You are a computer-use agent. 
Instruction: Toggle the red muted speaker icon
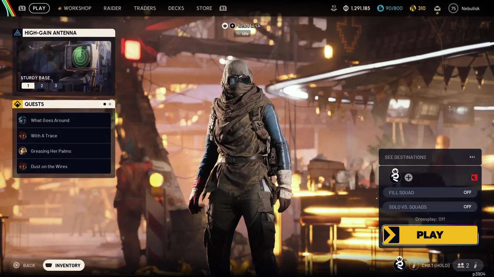pyautogui.click(x=474, y=177)
